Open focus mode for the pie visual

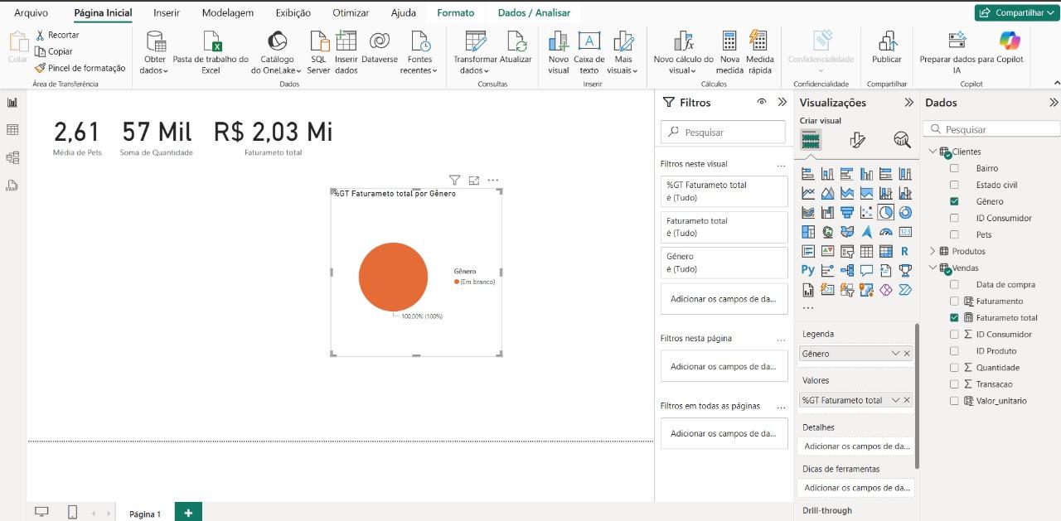(474, 180)
